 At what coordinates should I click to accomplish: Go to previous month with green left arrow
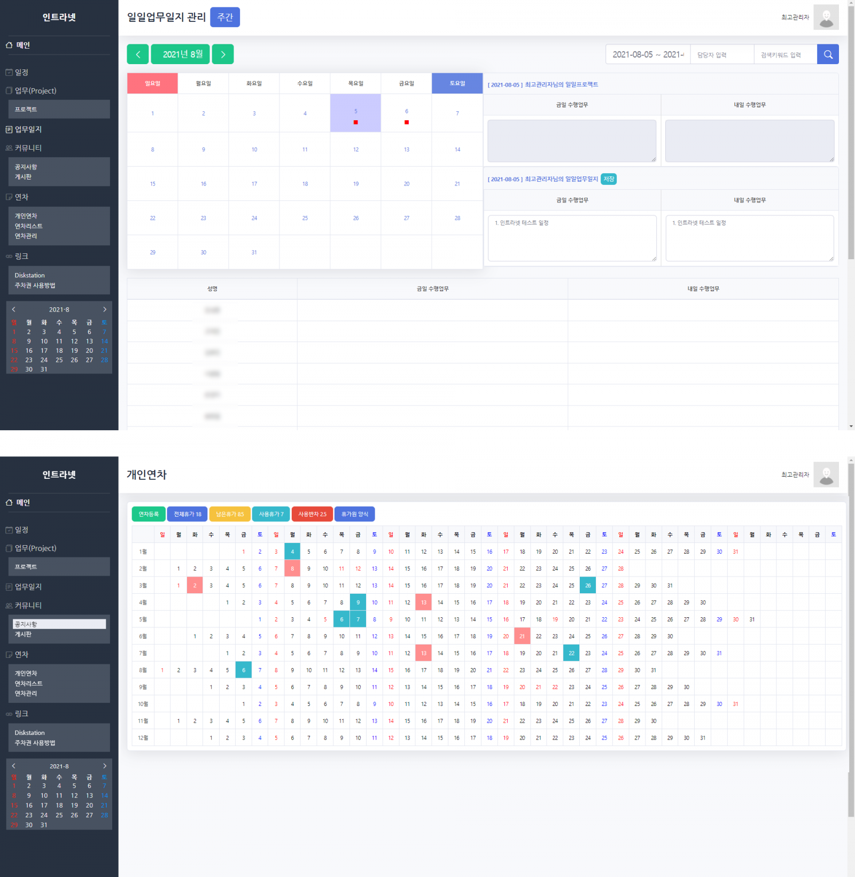click(x=138, y=55)
